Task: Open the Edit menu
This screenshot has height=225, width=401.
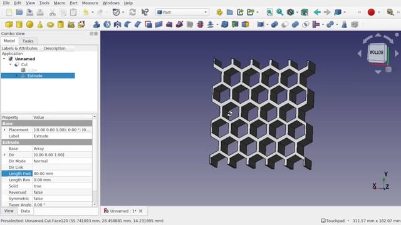Action: tap(18, 3)
